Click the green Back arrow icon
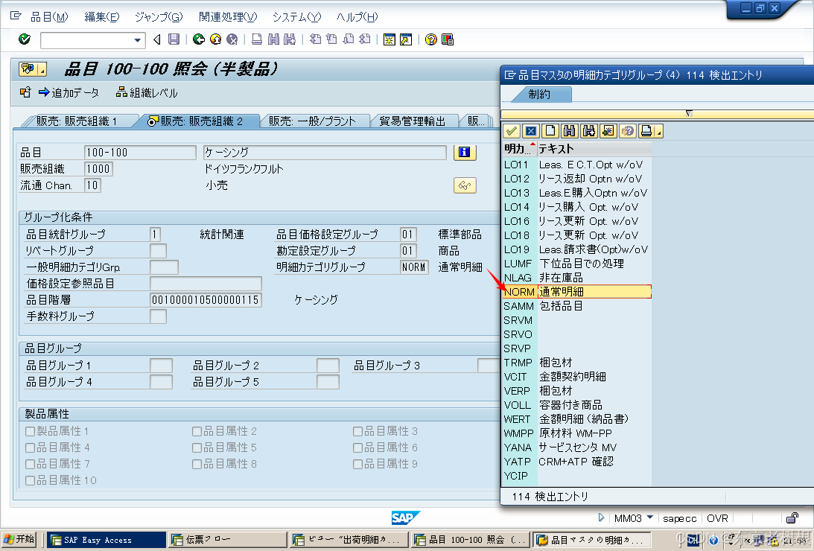Image resolution: width=814 pixels, height=551 pixels. [x=198, y=39]
